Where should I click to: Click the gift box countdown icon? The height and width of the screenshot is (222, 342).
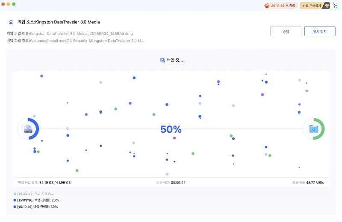pyautogui.click(x=267, y=6)
